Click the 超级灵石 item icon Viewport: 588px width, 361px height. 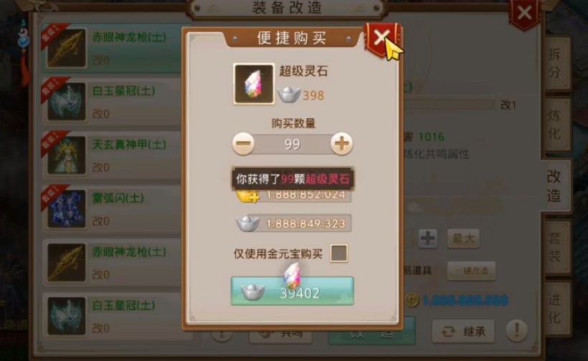[x=254, y=84]
